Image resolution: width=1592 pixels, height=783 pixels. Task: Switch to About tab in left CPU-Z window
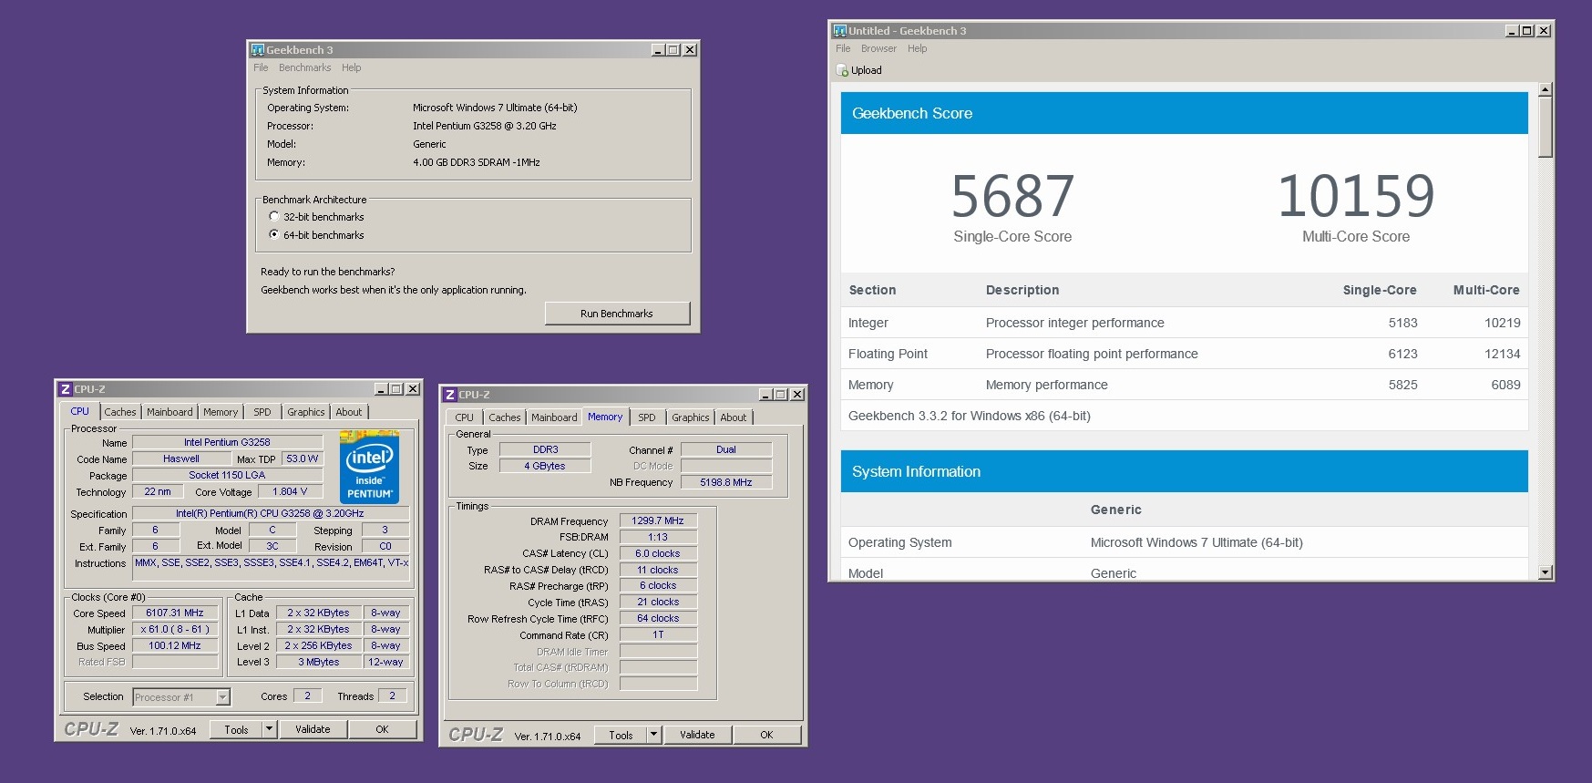[349, 412]
